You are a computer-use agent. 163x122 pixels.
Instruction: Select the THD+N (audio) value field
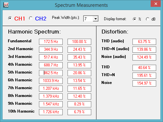pyautogui.click(x=144, y=49)
